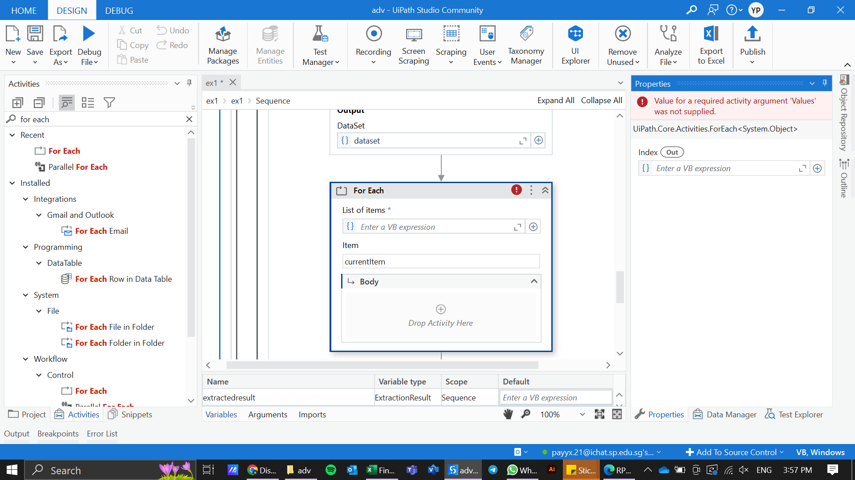Viewport: 855px width, 480px height.
Task: Launch Screen Scraping
Action: (x=413, y=45)
